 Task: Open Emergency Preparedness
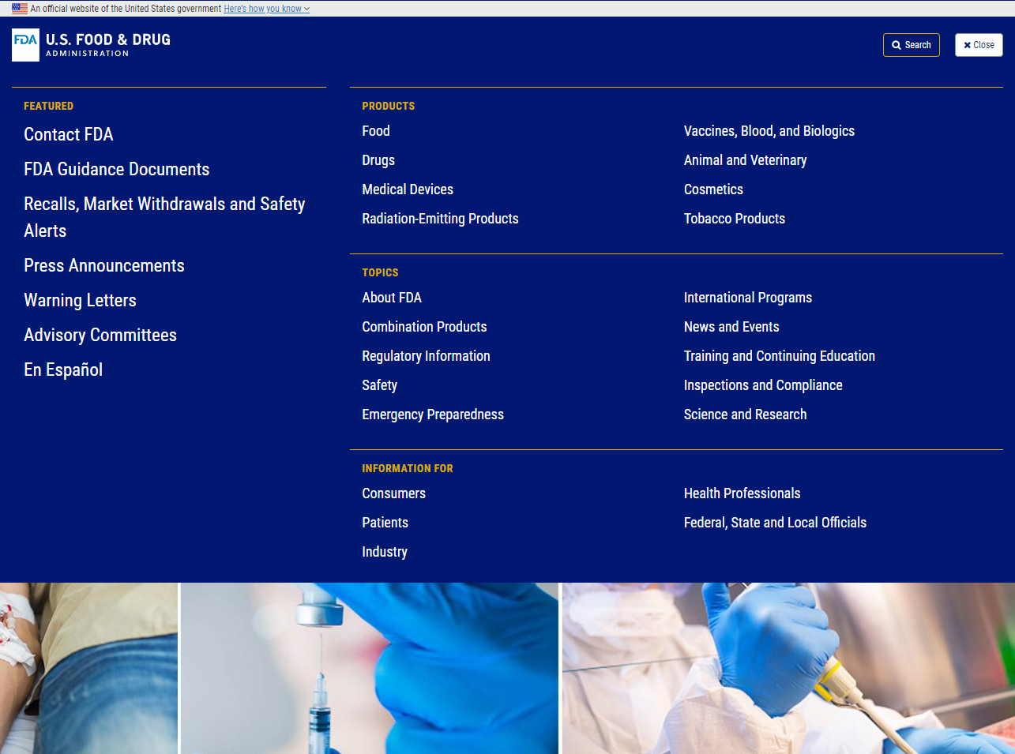pos(433,415)
